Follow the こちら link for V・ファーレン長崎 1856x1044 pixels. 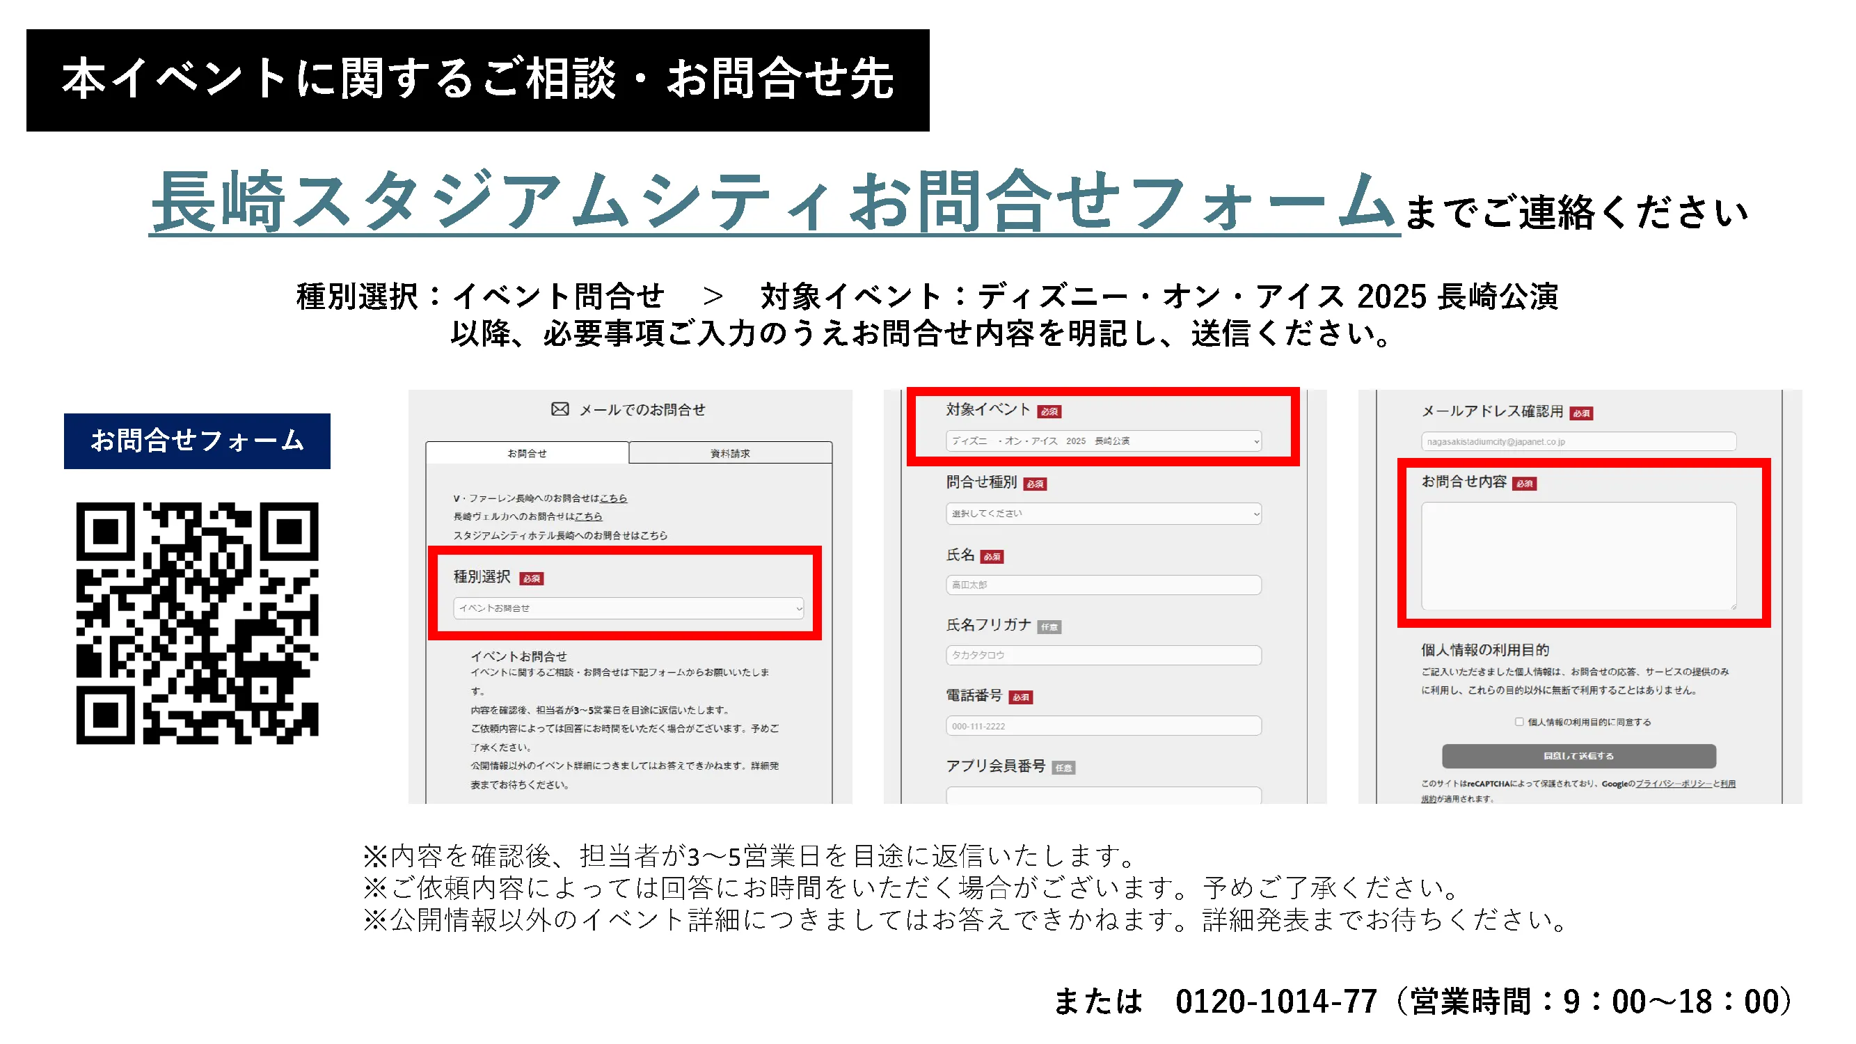coord(613,498)
